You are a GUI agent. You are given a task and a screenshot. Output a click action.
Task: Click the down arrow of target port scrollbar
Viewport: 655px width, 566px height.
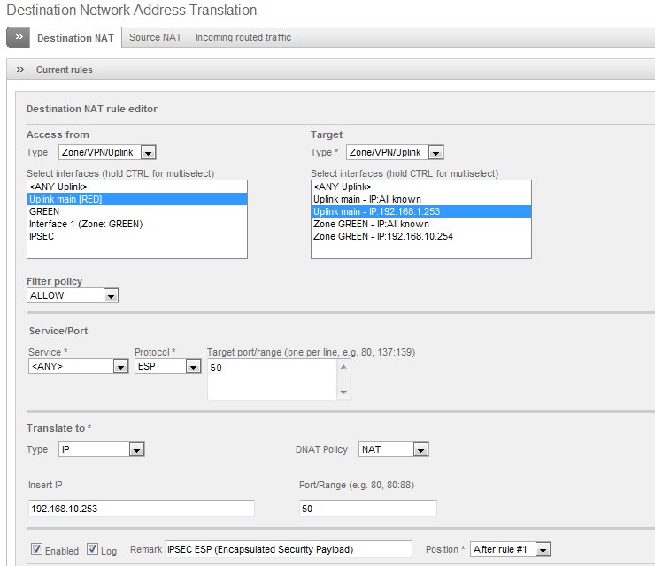[x=344, y=394]
